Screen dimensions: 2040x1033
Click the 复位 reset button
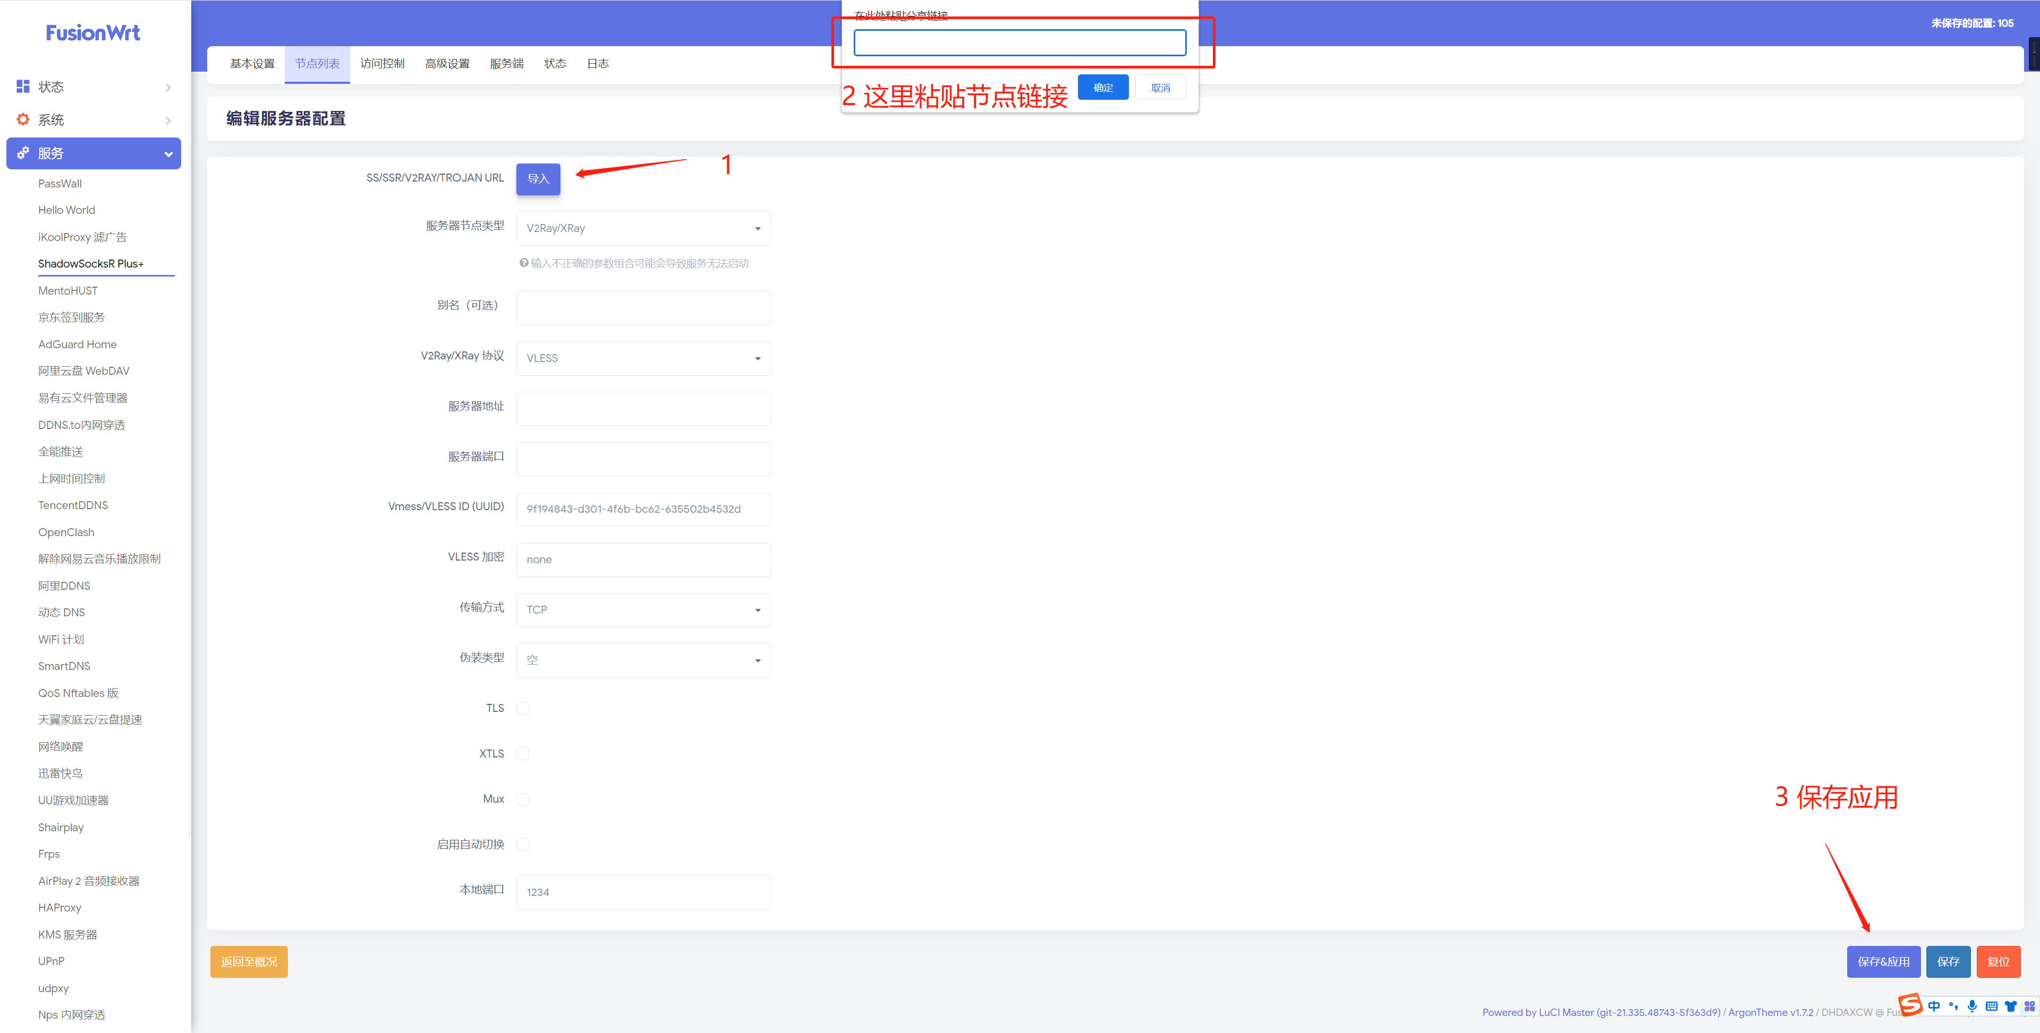click(x=1998, y=962)
